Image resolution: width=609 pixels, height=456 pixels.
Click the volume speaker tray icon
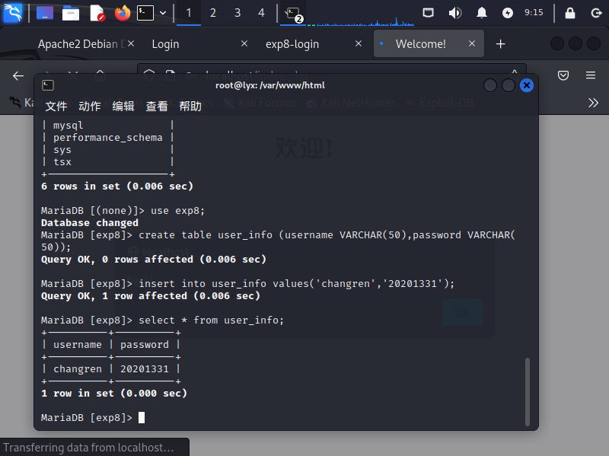point(454,13)
